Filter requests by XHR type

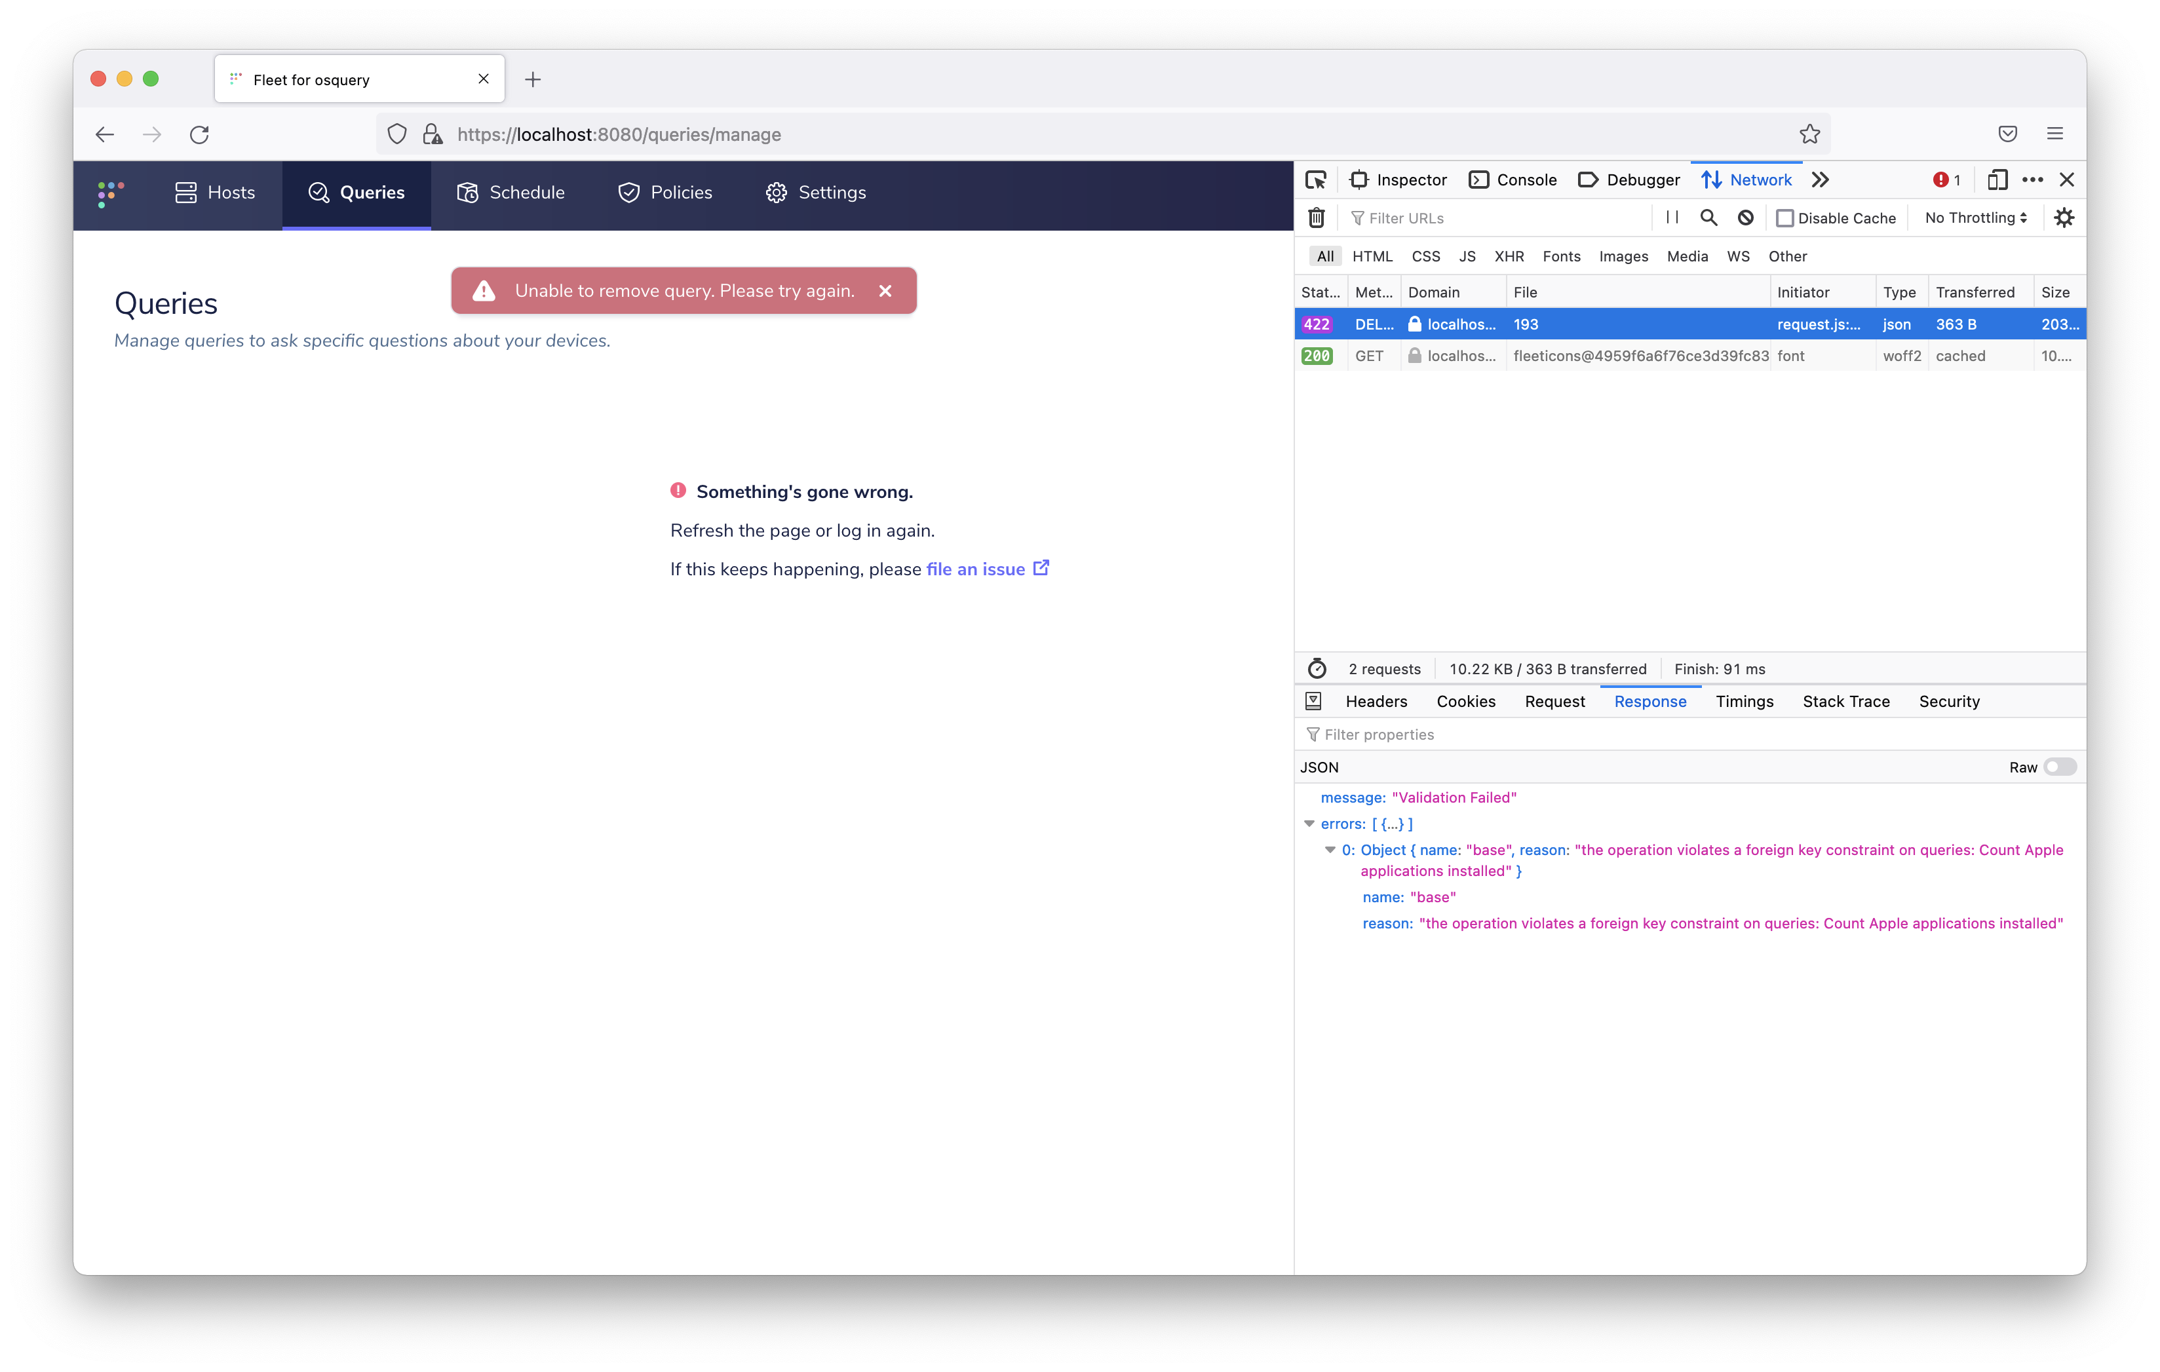[1509, 256]
